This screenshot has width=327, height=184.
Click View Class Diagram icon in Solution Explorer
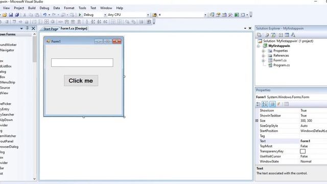click(x=293, y=35)
